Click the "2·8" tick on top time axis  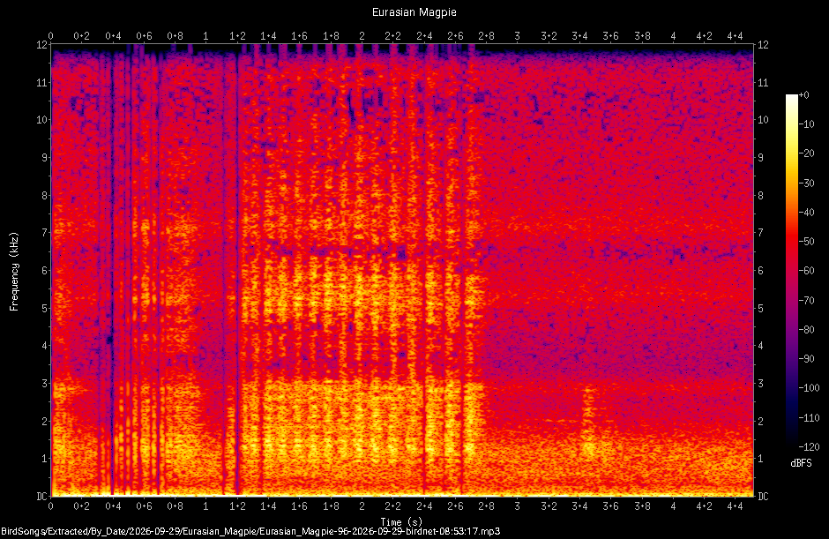(487, 36)
